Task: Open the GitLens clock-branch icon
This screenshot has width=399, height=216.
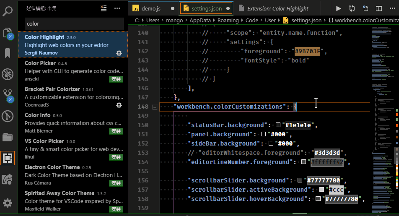Action: click(8, 116)
